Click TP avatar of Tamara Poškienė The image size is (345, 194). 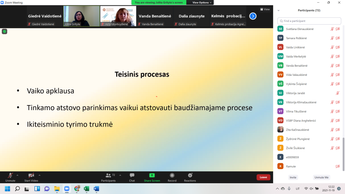[x=280, y=38]
